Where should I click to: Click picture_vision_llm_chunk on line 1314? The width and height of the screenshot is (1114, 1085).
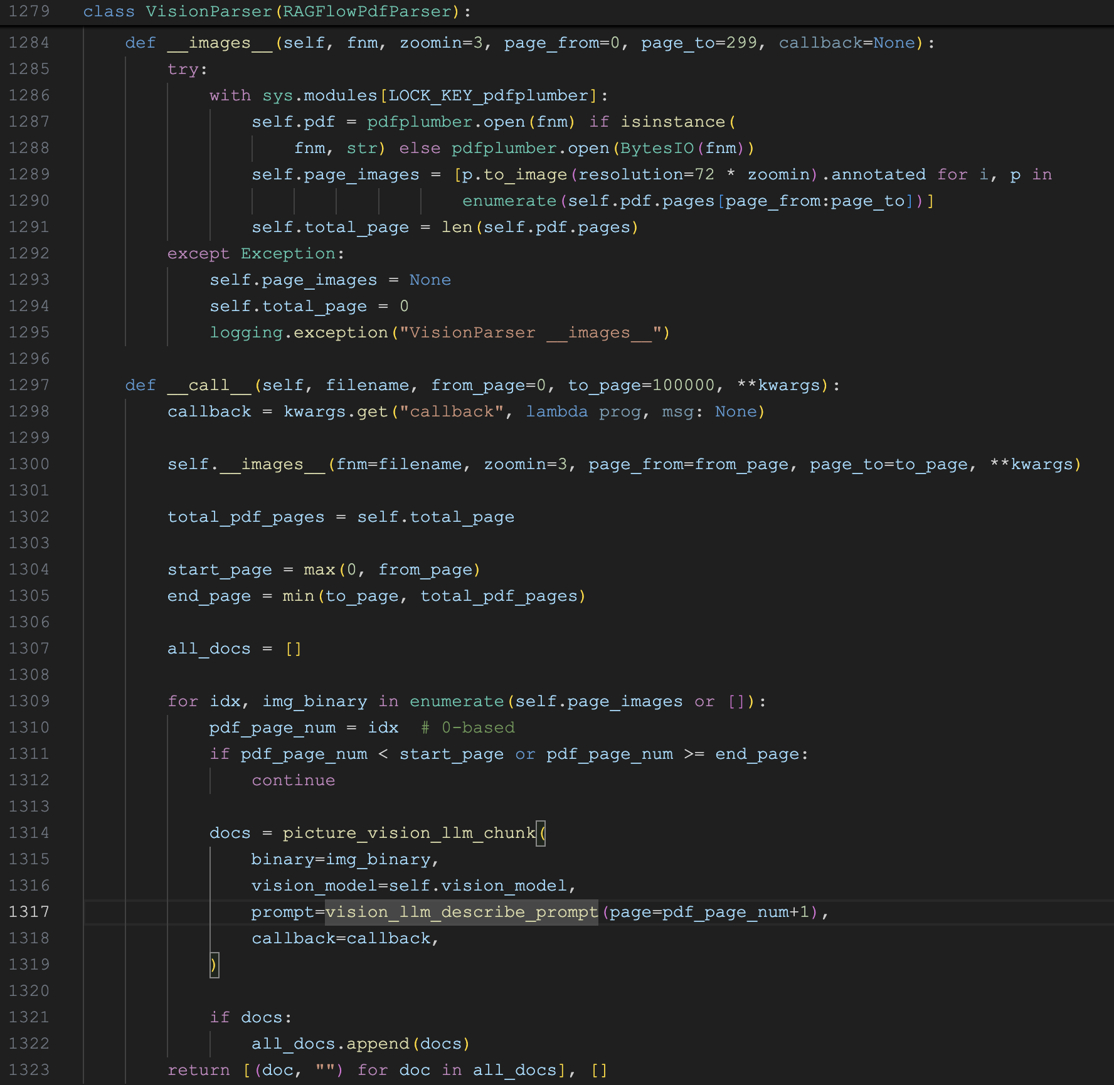point(409,833)
